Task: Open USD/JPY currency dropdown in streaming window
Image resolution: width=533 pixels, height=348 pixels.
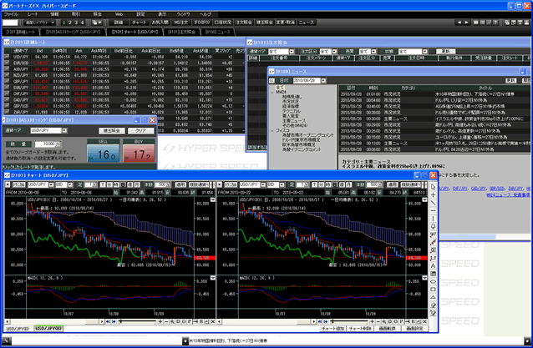Action: coord(64,130)
